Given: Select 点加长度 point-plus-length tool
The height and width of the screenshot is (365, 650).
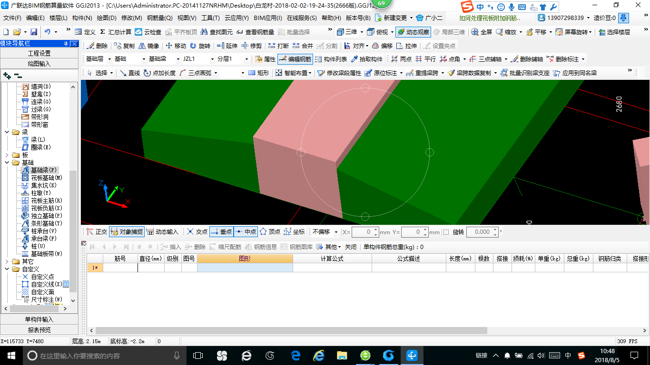Looking at the screenshot, I should click(159, 73).
